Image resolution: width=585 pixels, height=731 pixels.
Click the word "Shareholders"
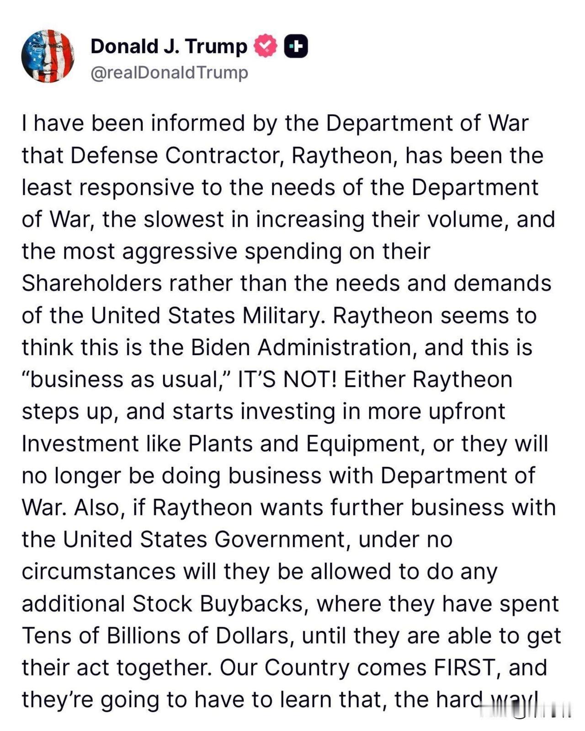click(92, 284)
